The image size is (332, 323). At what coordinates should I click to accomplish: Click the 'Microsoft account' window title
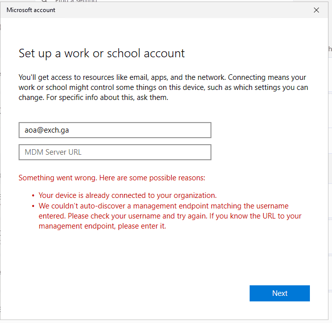(31, 10)
